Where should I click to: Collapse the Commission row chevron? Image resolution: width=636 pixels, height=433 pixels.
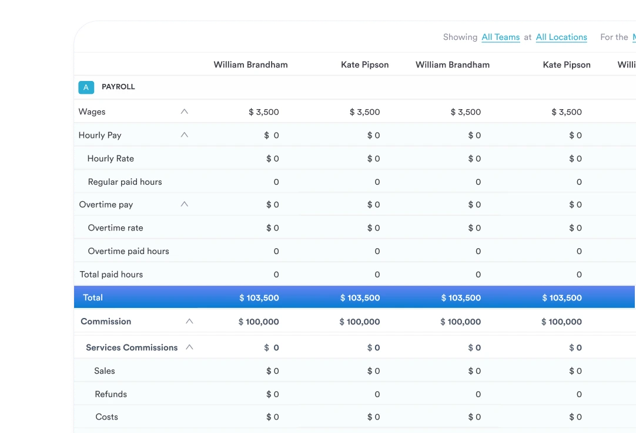pos(189,322)
